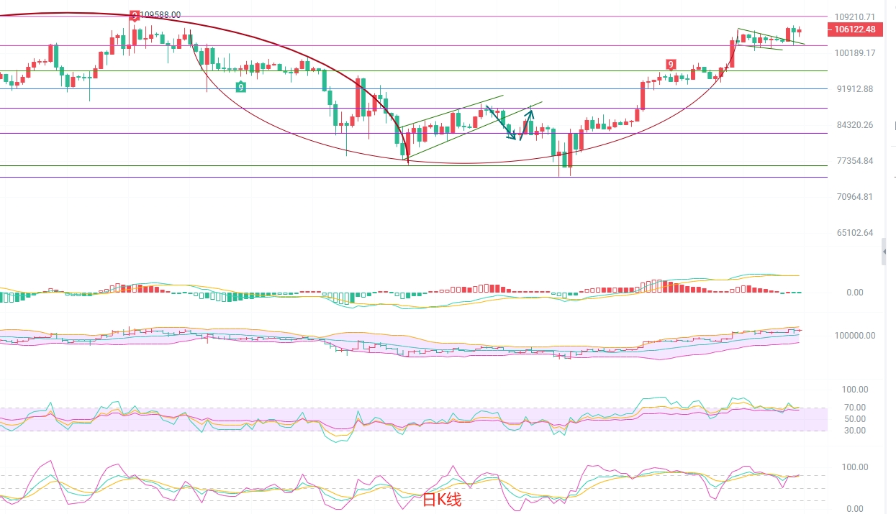Image resolution: width=896 pixels, height=514 pixels.
Task: Click the 0.00 label of MACD histogram pane
Action: [x=855, y=293]
